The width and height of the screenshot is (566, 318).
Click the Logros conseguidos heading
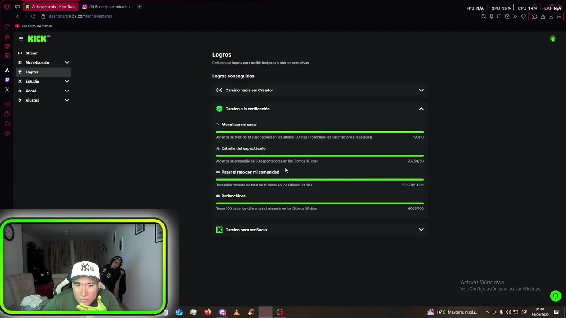click(233, 76)
